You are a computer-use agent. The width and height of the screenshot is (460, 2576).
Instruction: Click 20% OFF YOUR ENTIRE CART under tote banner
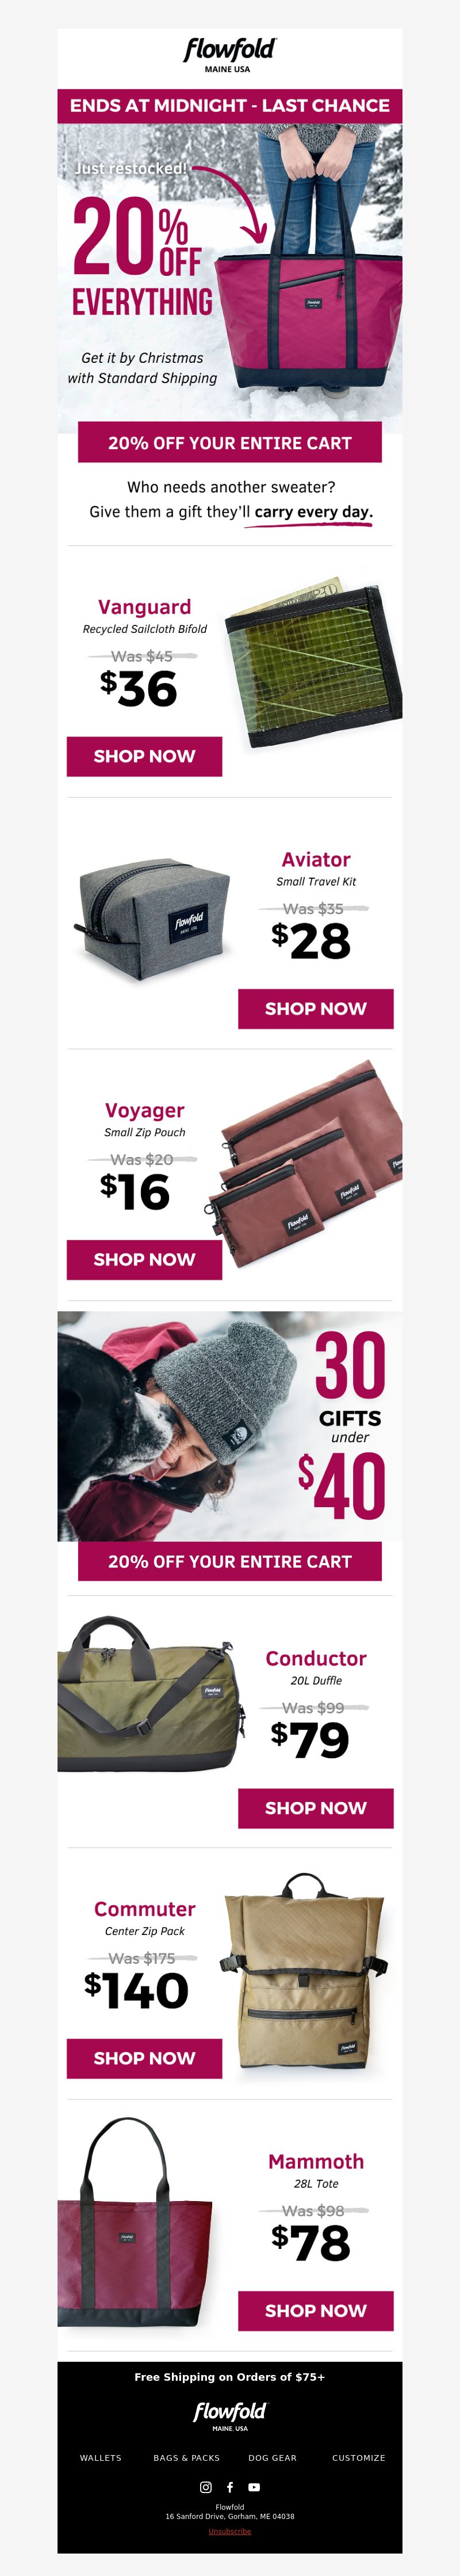coord(229,443)
